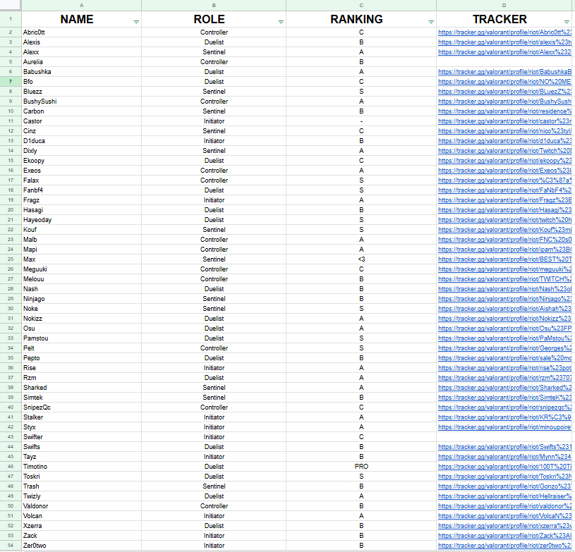Viewport: 575px width, 552px height.
Task: Open the NAME column filter dropdown
Action: pyautogui.click(x=136, y=22)
